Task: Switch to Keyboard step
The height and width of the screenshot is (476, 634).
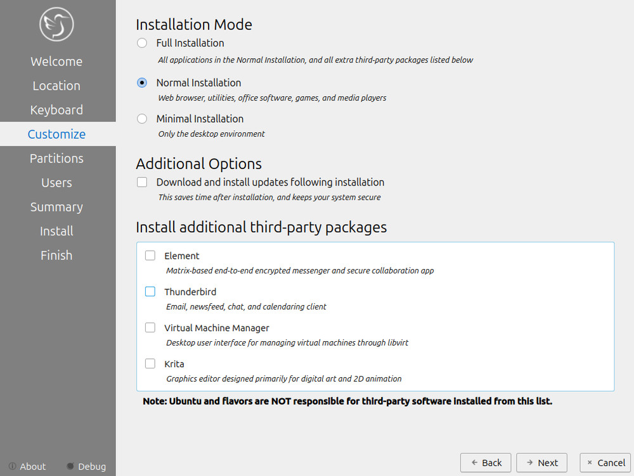Action: [x=56, y=110]
